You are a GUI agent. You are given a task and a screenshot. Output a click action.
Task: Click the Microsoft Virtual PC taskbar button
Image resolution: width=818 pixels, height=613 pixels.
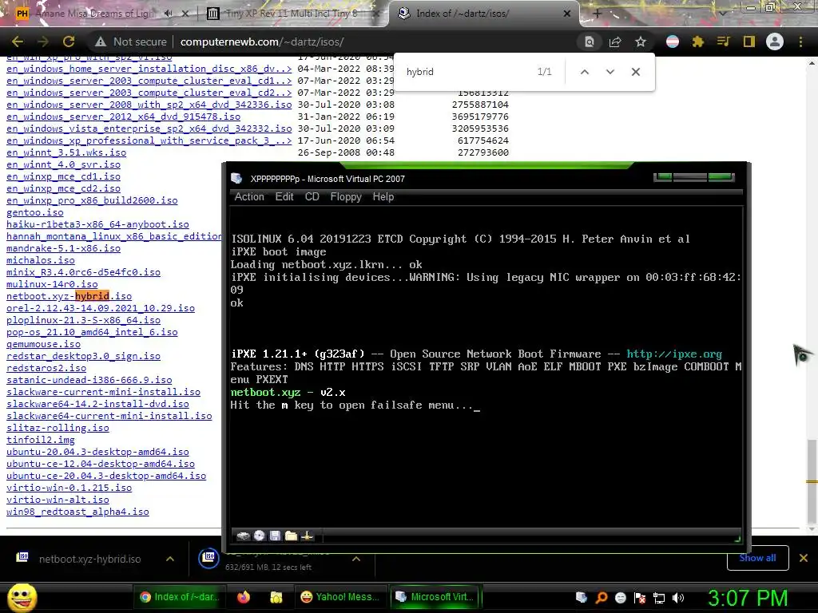click(x=435, y=597)
